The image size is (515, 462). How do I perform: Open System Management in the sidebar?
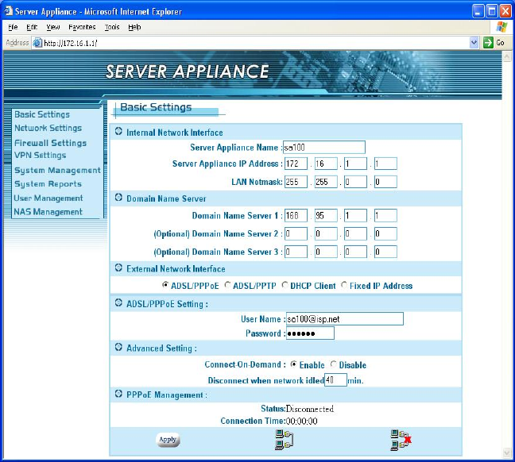point(57,171)
